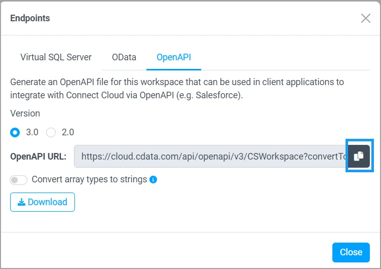This screenshot has width=381, height=269.
Task: Click the download arrow icon
Action: pyautogui.click(x=21, y=202)
